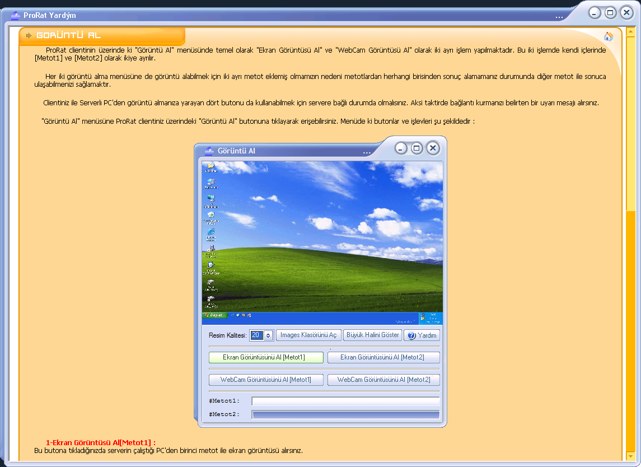641x467 pixels.
Task: Click the ProRat Yardým title bar icon
Action: click(15, 15)
